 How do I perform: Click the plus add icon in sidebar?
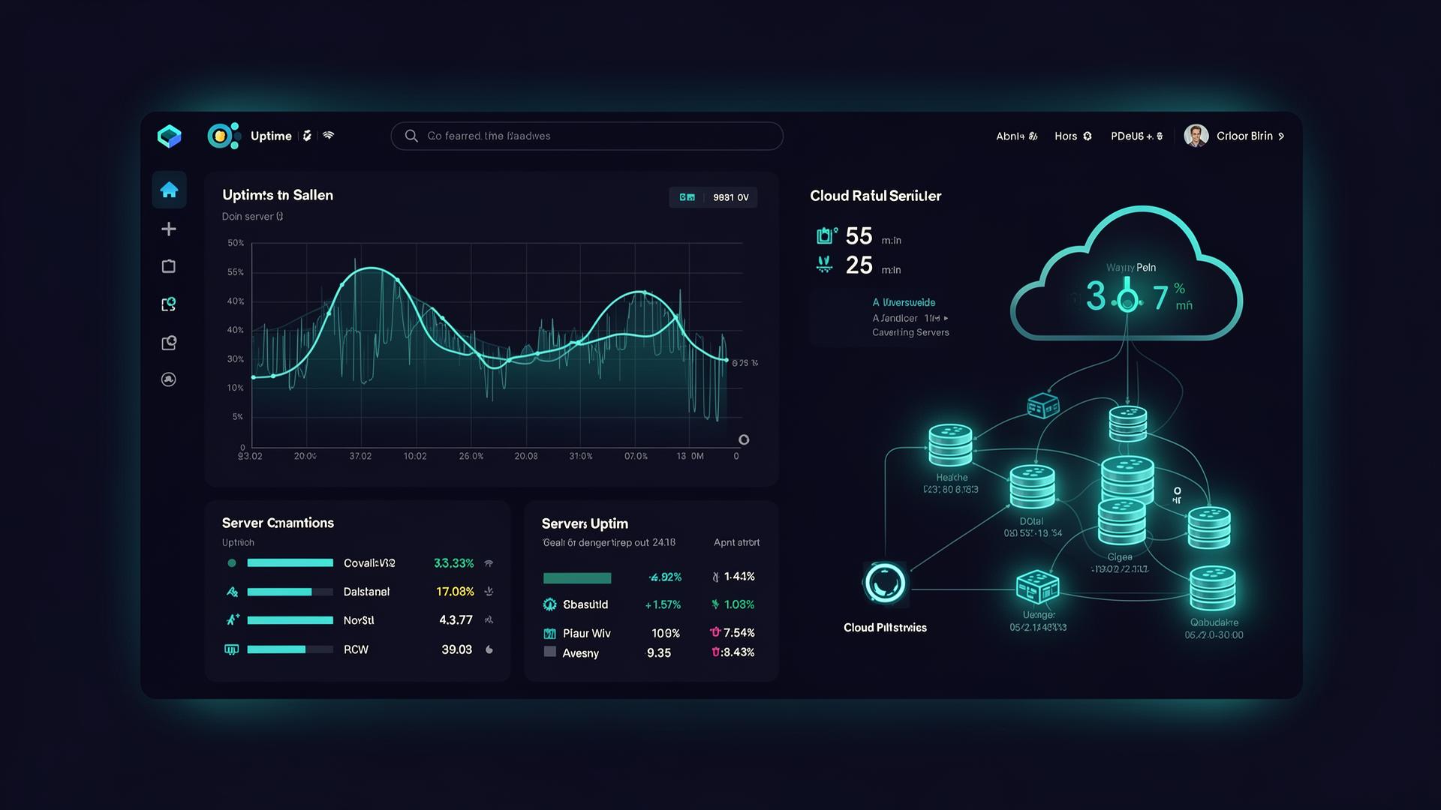(x=169, y=229)
